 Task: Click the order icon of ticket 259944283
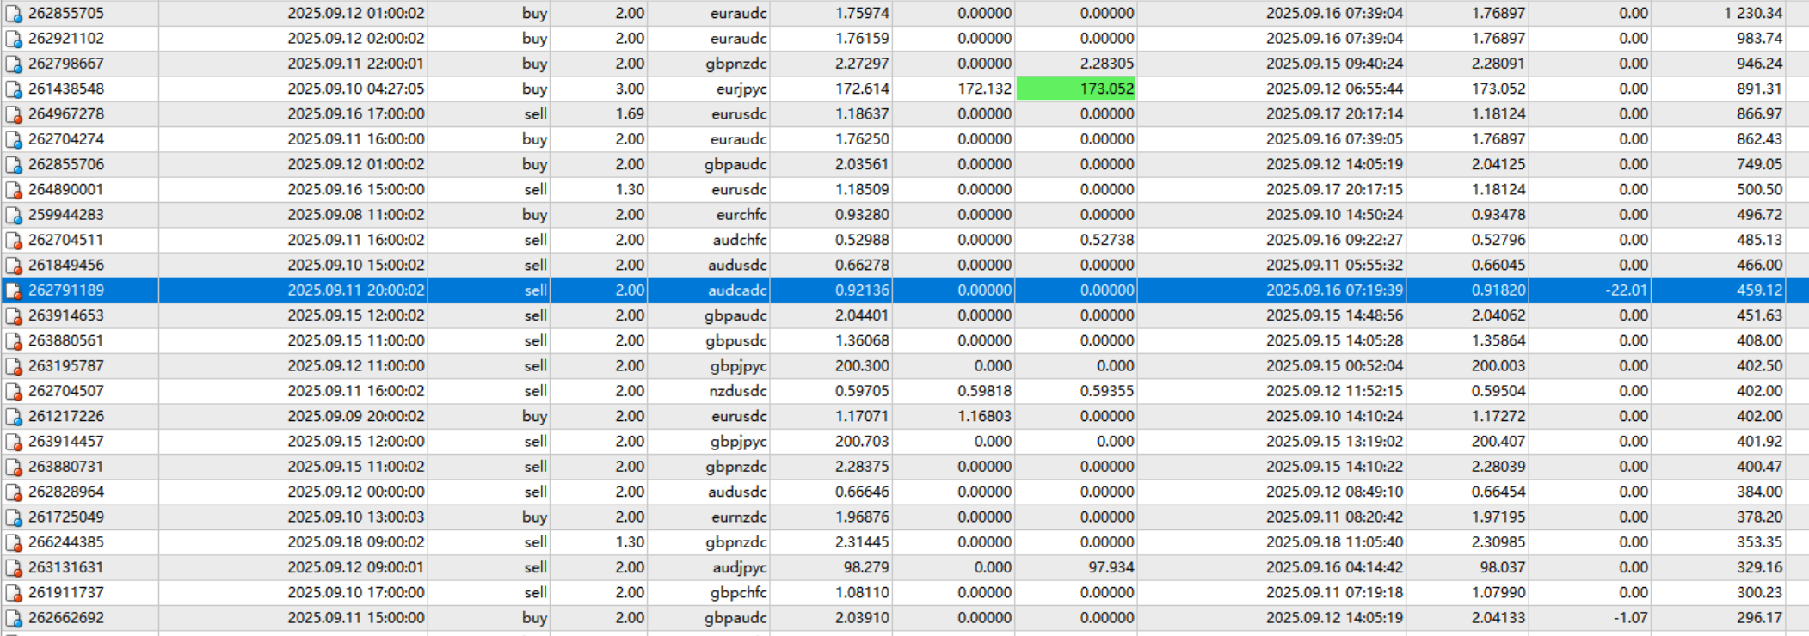(x=14, y=216)
